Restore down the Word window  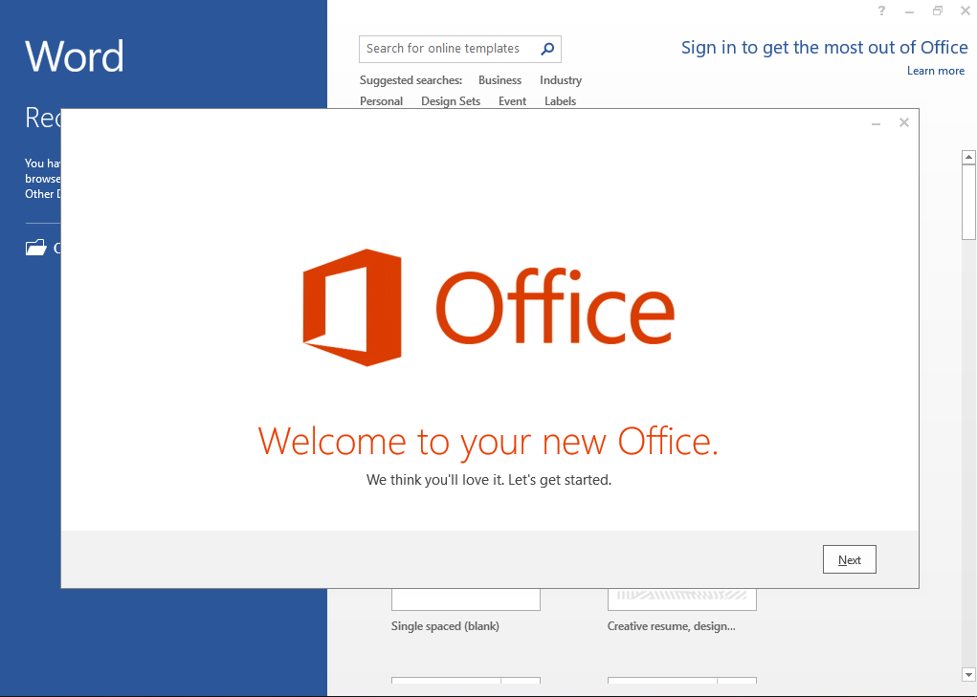(938, 11)
